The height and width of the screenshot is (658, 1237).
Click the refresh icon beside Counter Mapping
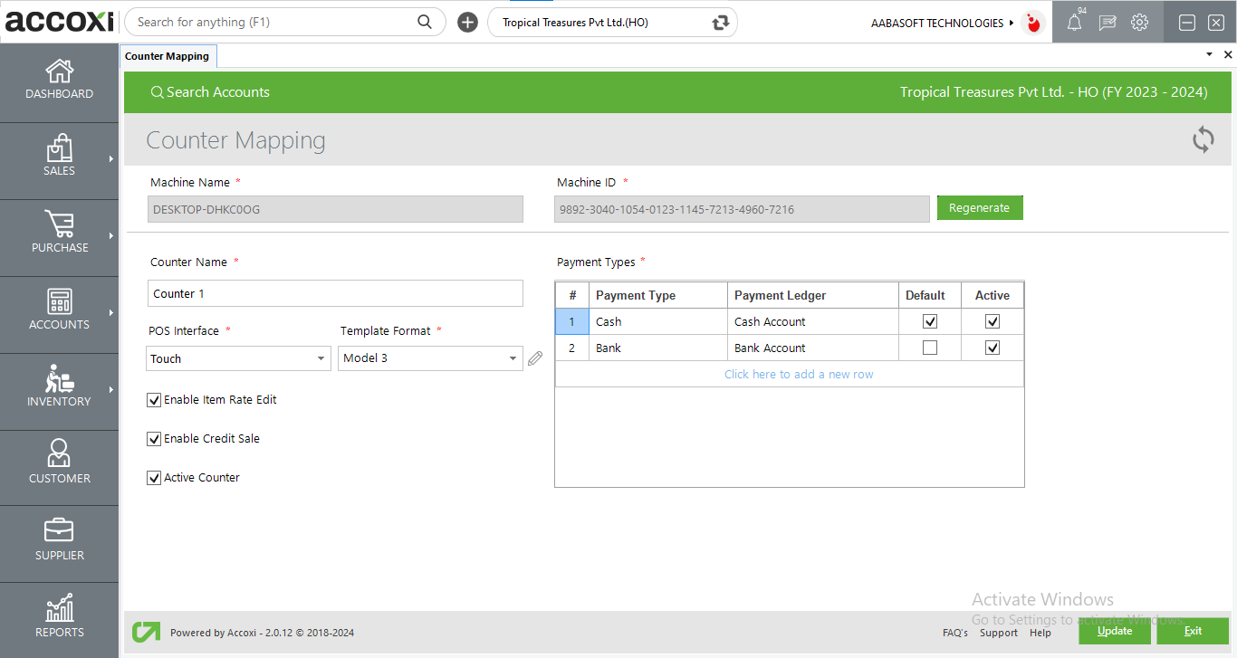click(x=1203, y=139)
